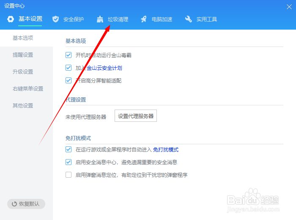Open the 基本设置 tab
Image resolution: width=296 pixels, height=220 pixels.
[x=30, y=19]
